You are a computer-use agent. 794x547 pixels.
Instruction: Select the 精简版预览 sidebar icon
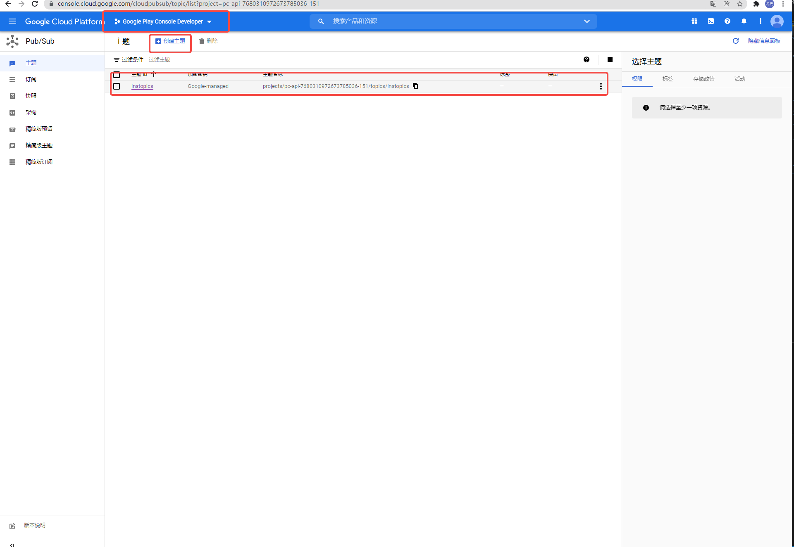pos(12,128)
